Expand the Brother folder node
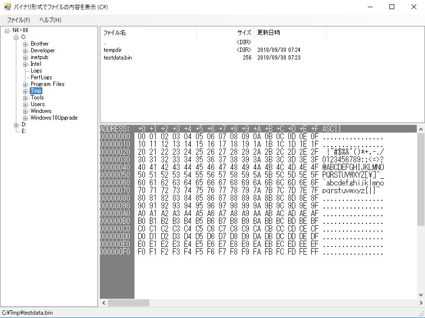 25,44
